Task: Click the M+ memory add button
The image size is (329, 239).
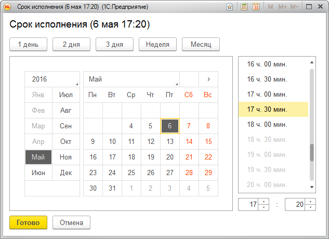Action: (x=282, y=7)
